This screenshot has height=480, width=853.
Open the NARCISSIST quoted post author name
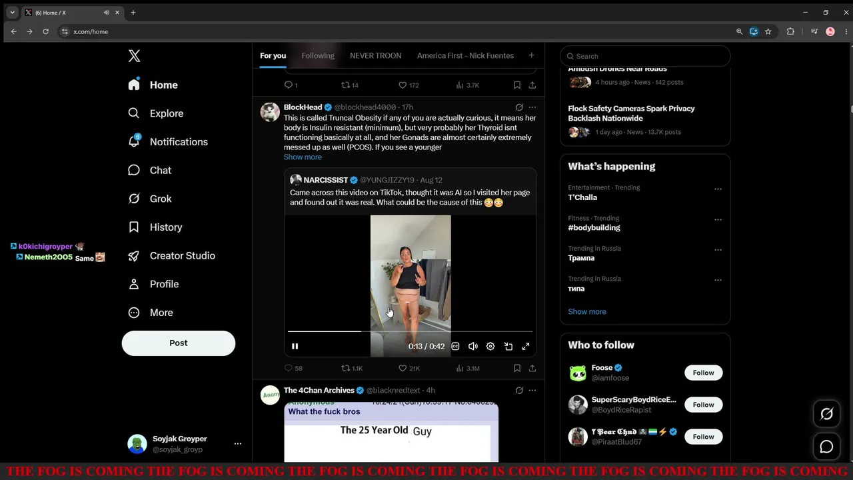326,180
